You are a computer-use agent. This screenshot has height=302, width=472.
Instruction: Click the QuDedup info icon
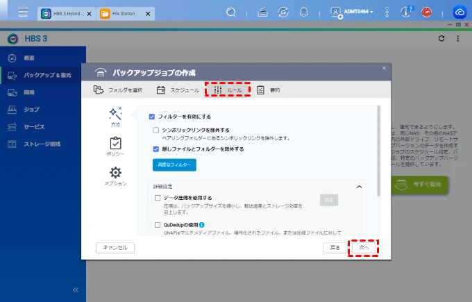tap(202, 225)
